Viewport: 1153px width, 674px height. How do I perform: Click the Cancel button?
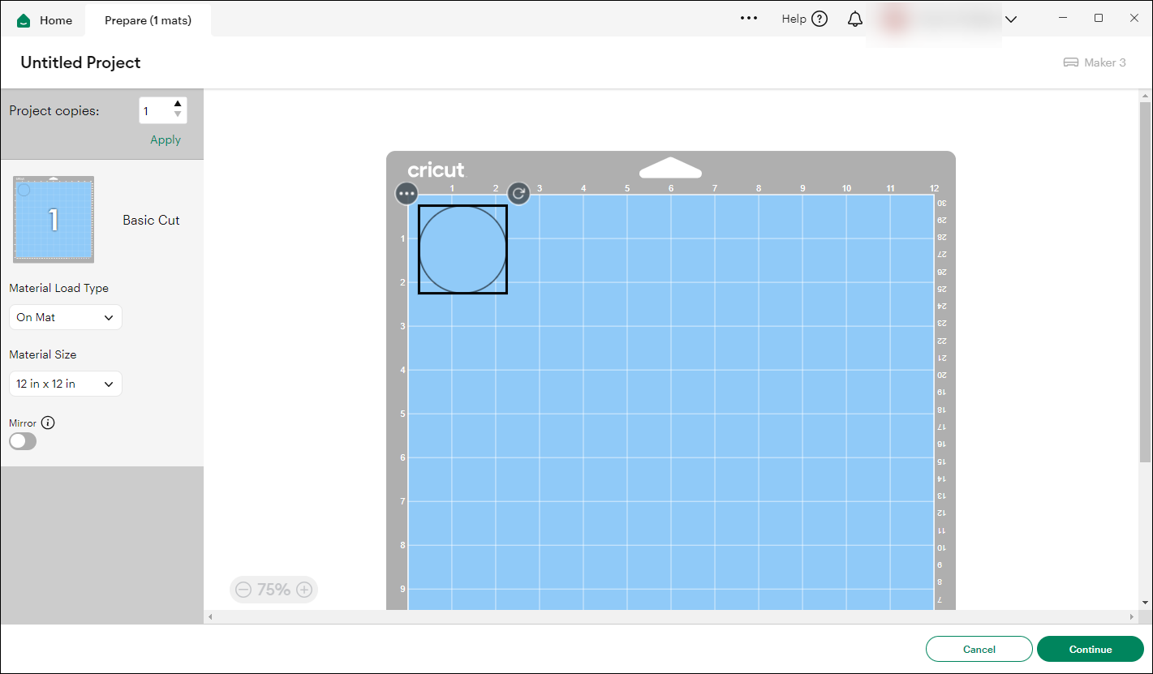click(x=979, y=649)
